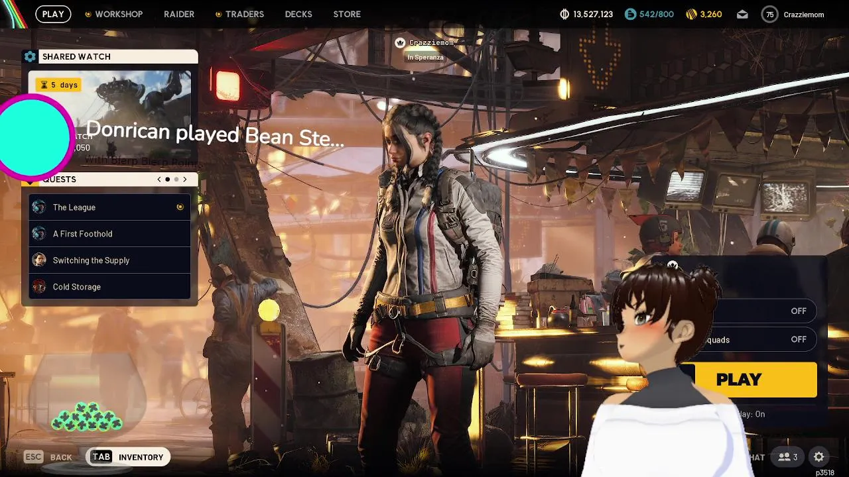Image resolution: width=849 pixels, height=477 pixels.
Task: Open Switching the Supply quest
Action: click(x=109, y=260)
